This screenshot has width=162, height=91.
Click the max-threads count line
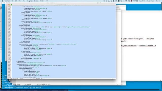(31, 74)
